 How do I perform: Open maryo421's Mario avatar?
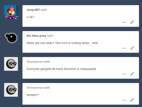pyautogui.click(x=11, y=12)
